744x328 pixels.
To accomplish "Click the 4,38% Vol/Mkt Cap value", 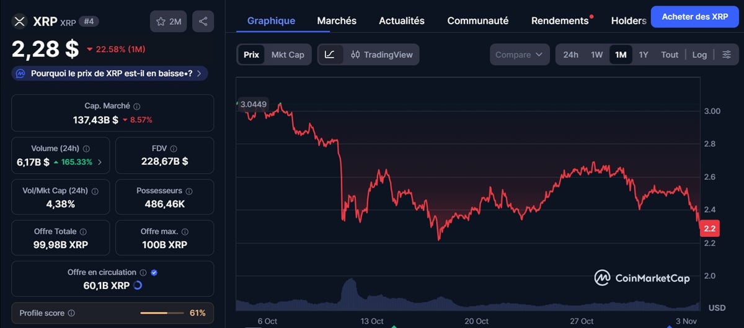I will pos(61,203).
